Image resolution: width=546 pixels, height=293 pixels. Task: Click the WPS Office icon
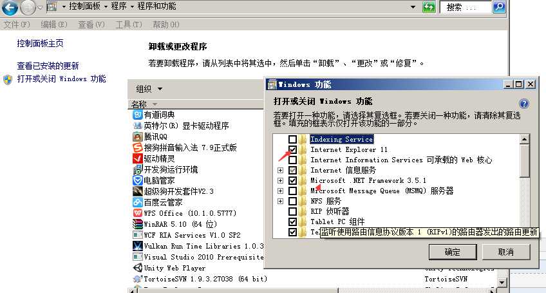[x=138, y=213]
